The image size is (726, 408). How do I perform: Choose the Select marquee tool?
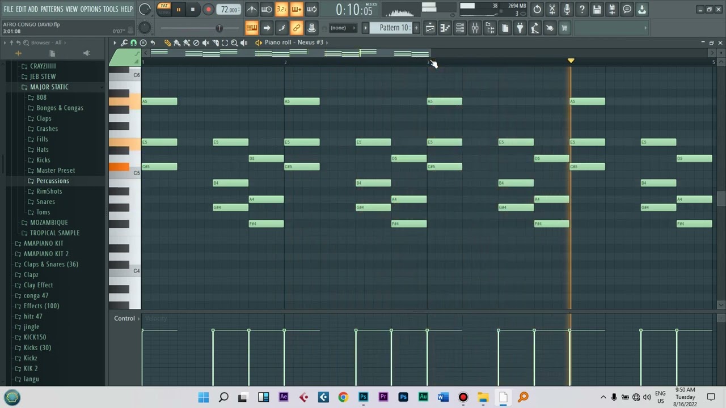(225, 42)
